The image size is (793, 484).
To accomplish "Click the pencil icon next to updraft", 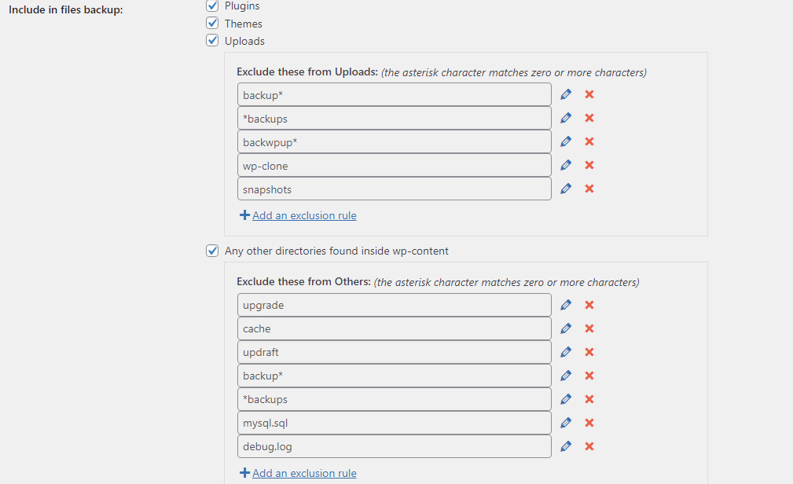I will coord(566,352).
